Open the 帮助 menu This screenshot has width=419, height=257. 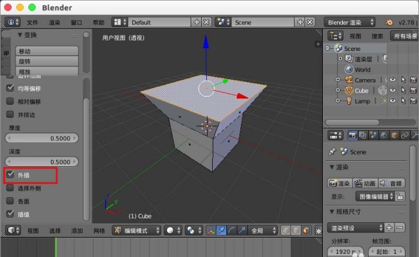99,23
